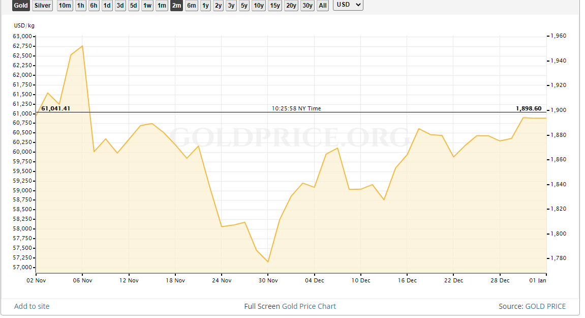Select the 6h time range

pos(94,6)
